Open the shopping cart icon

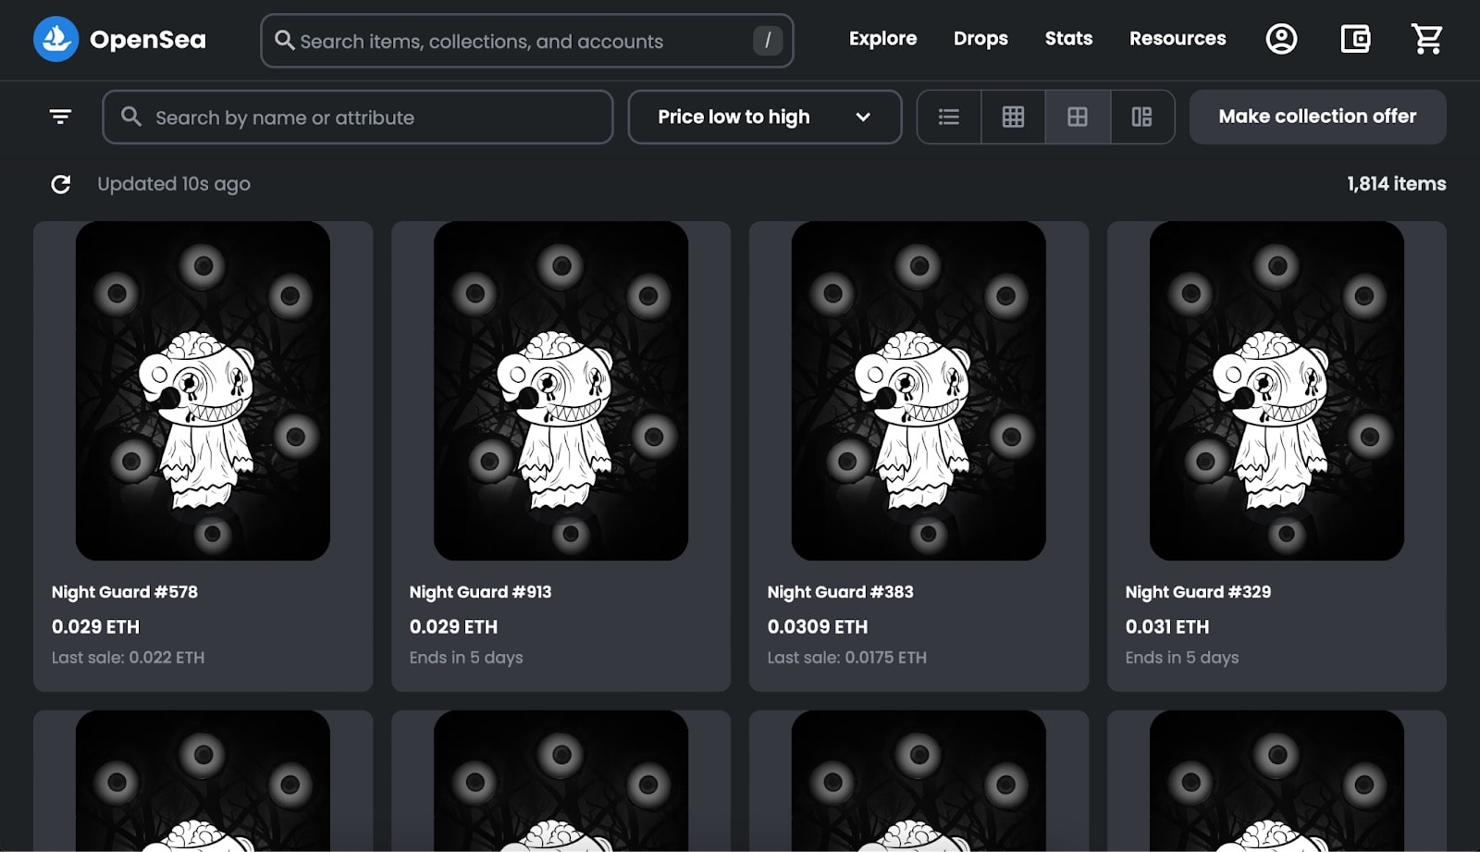coord(1427,39)
